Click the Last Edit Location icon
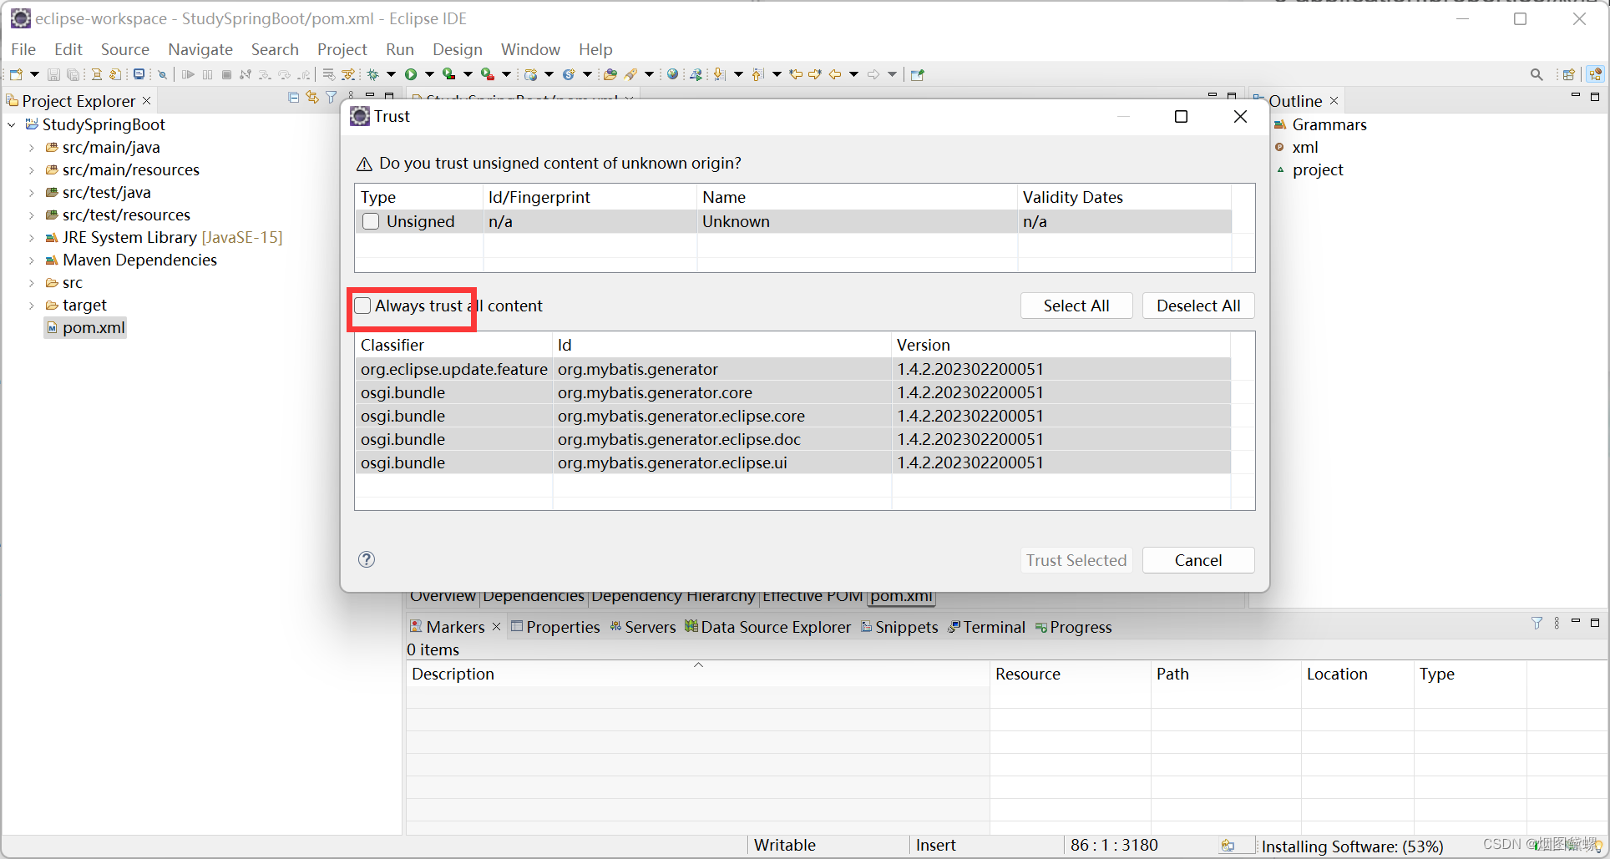Image resolution: width=1610 pixels, height=859 pixels. (x=797, y=74)
